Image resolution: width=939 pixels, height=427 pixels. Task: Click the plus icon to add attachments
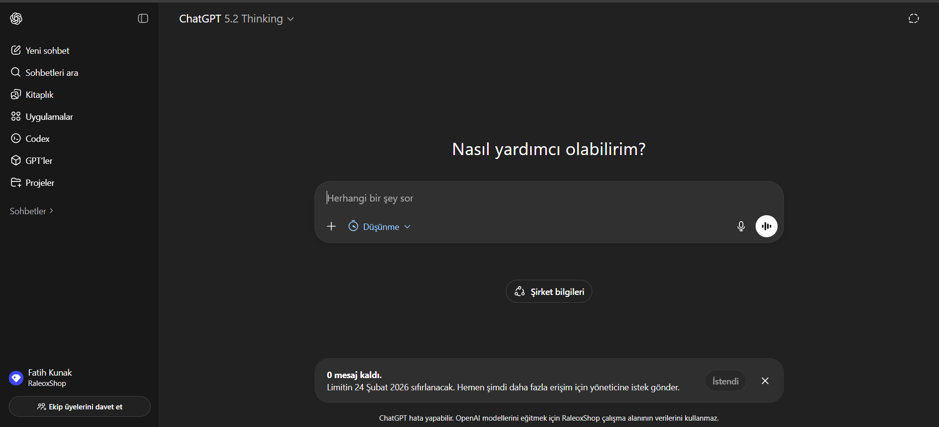tap(332, 226)
